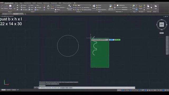This screenshot has height=95, width=169.
Task: Expand the Warstwy panel dropdown
Action: point(79,12)
